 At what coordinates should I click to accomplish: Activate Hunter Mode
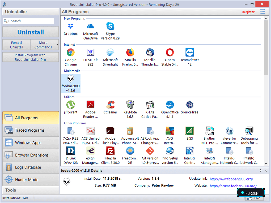tap(31, 180)
